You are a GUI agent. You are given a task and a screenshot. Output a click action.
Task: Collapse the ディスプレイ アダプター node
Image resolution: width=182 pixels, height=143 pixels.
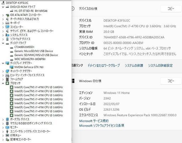tap(3, 63)
